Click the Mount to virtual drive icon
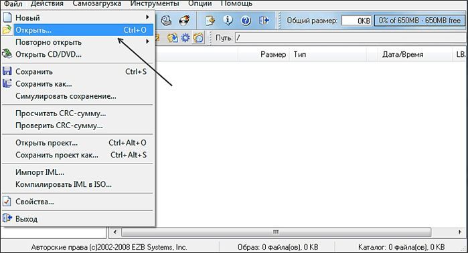The height and width of the screenshot is (253, 468). click(x=166, y=21)
